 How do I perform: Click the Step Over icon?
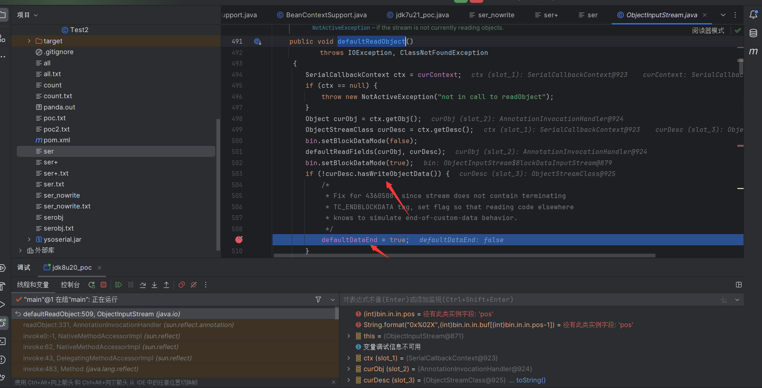click(x=143, y=285)
